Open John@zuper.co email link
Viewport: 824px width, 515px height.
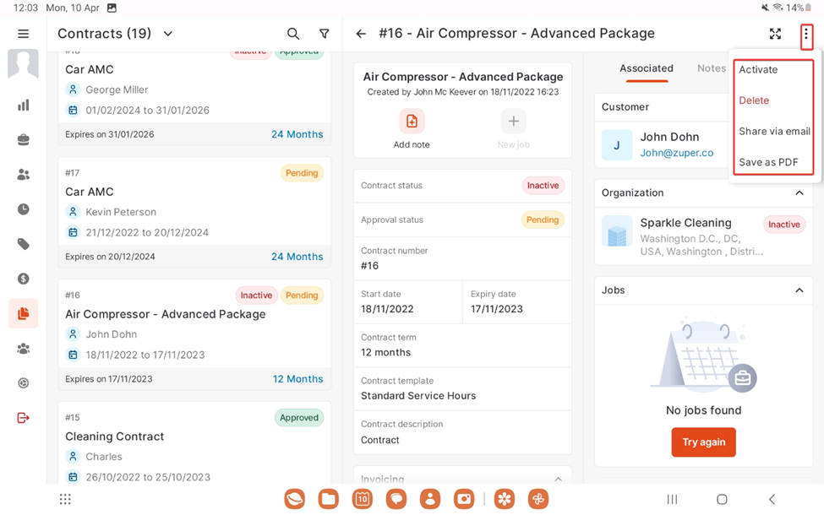pyautogui.click(x=676, y=153)
